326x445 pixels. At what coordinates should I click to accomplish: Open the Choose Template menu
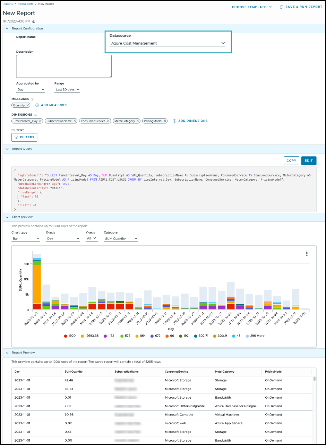tap(252, 7)
